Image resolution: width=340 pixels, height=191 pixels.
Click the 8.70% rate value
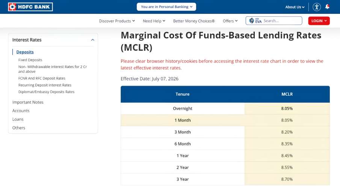287,179
